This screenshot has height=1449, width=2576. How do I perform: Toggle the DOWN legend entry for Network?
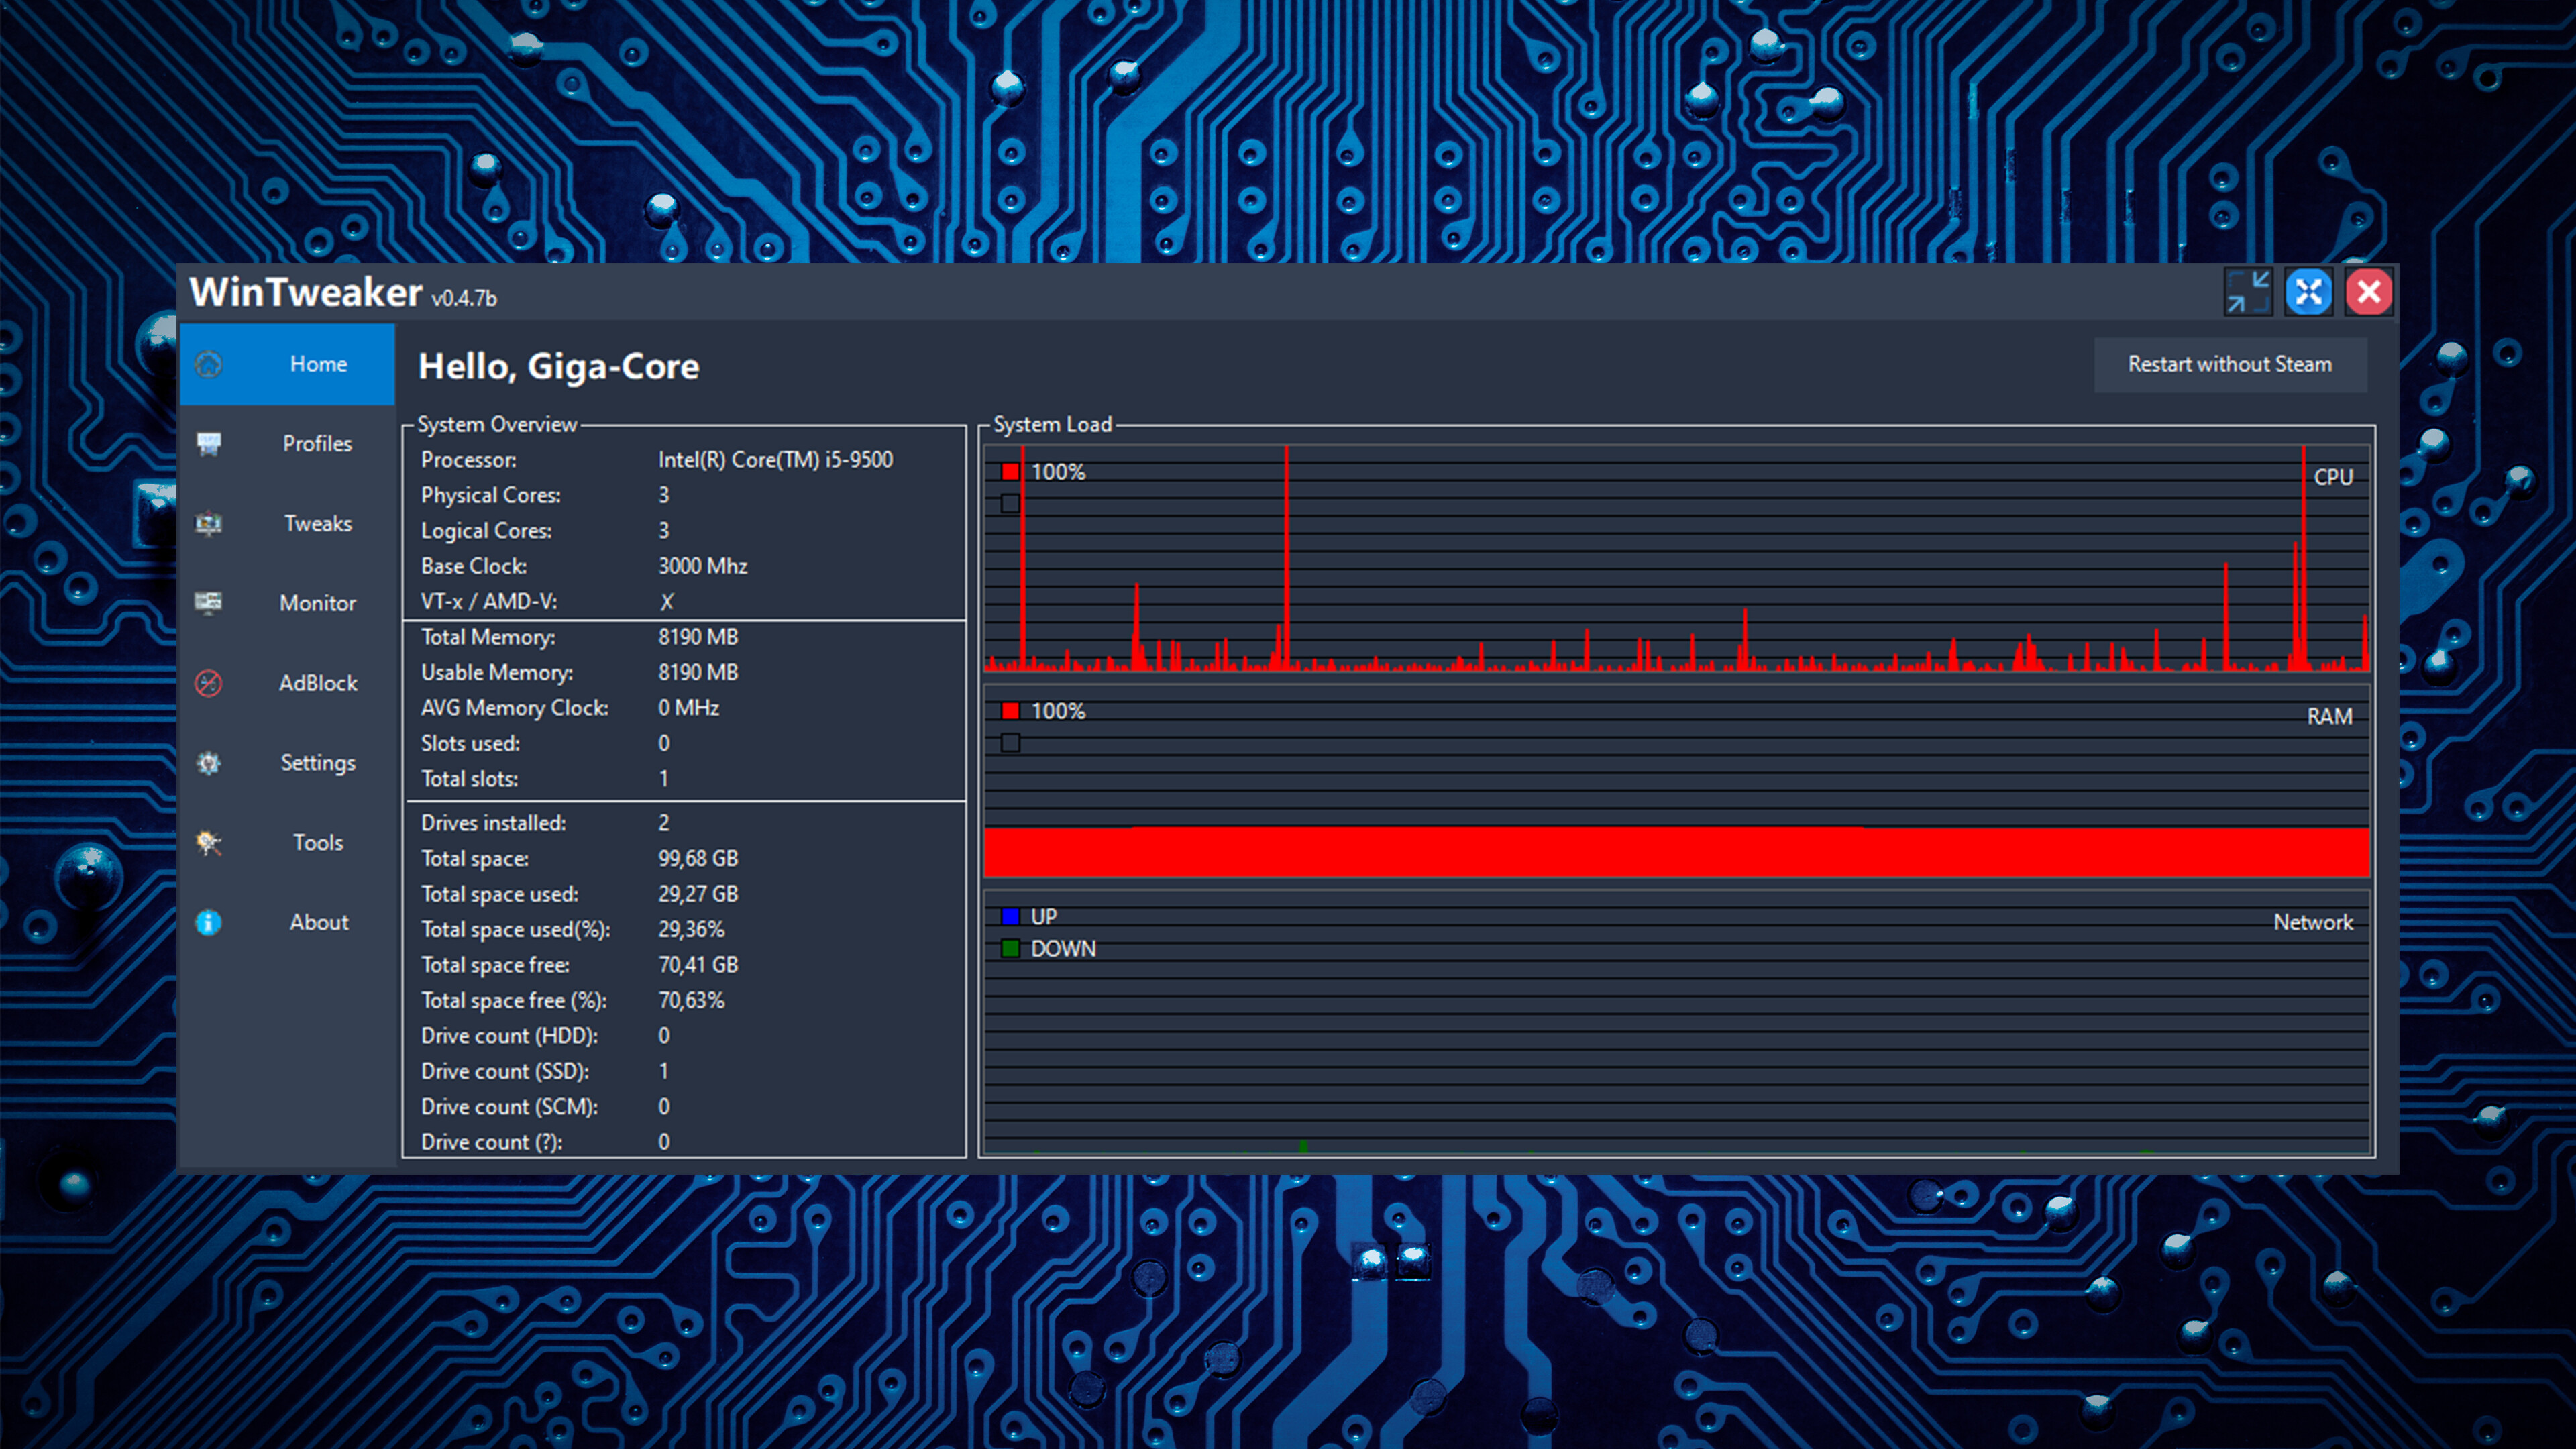1063,948
